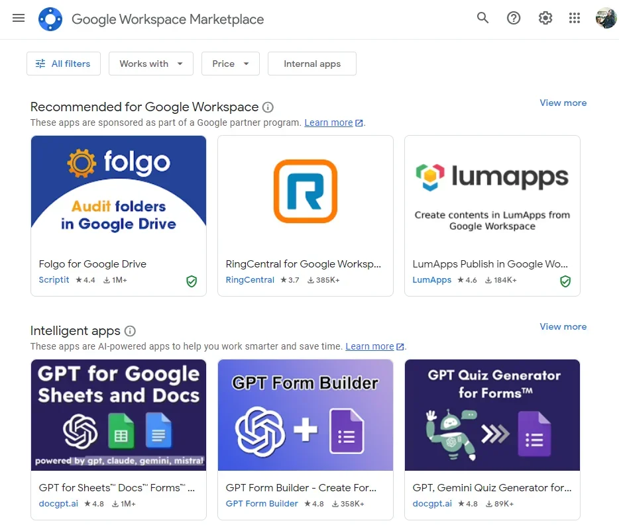This screenshot has width=619, height=529.
Task: Filter by Internal apps
Action: coord(312,64)
